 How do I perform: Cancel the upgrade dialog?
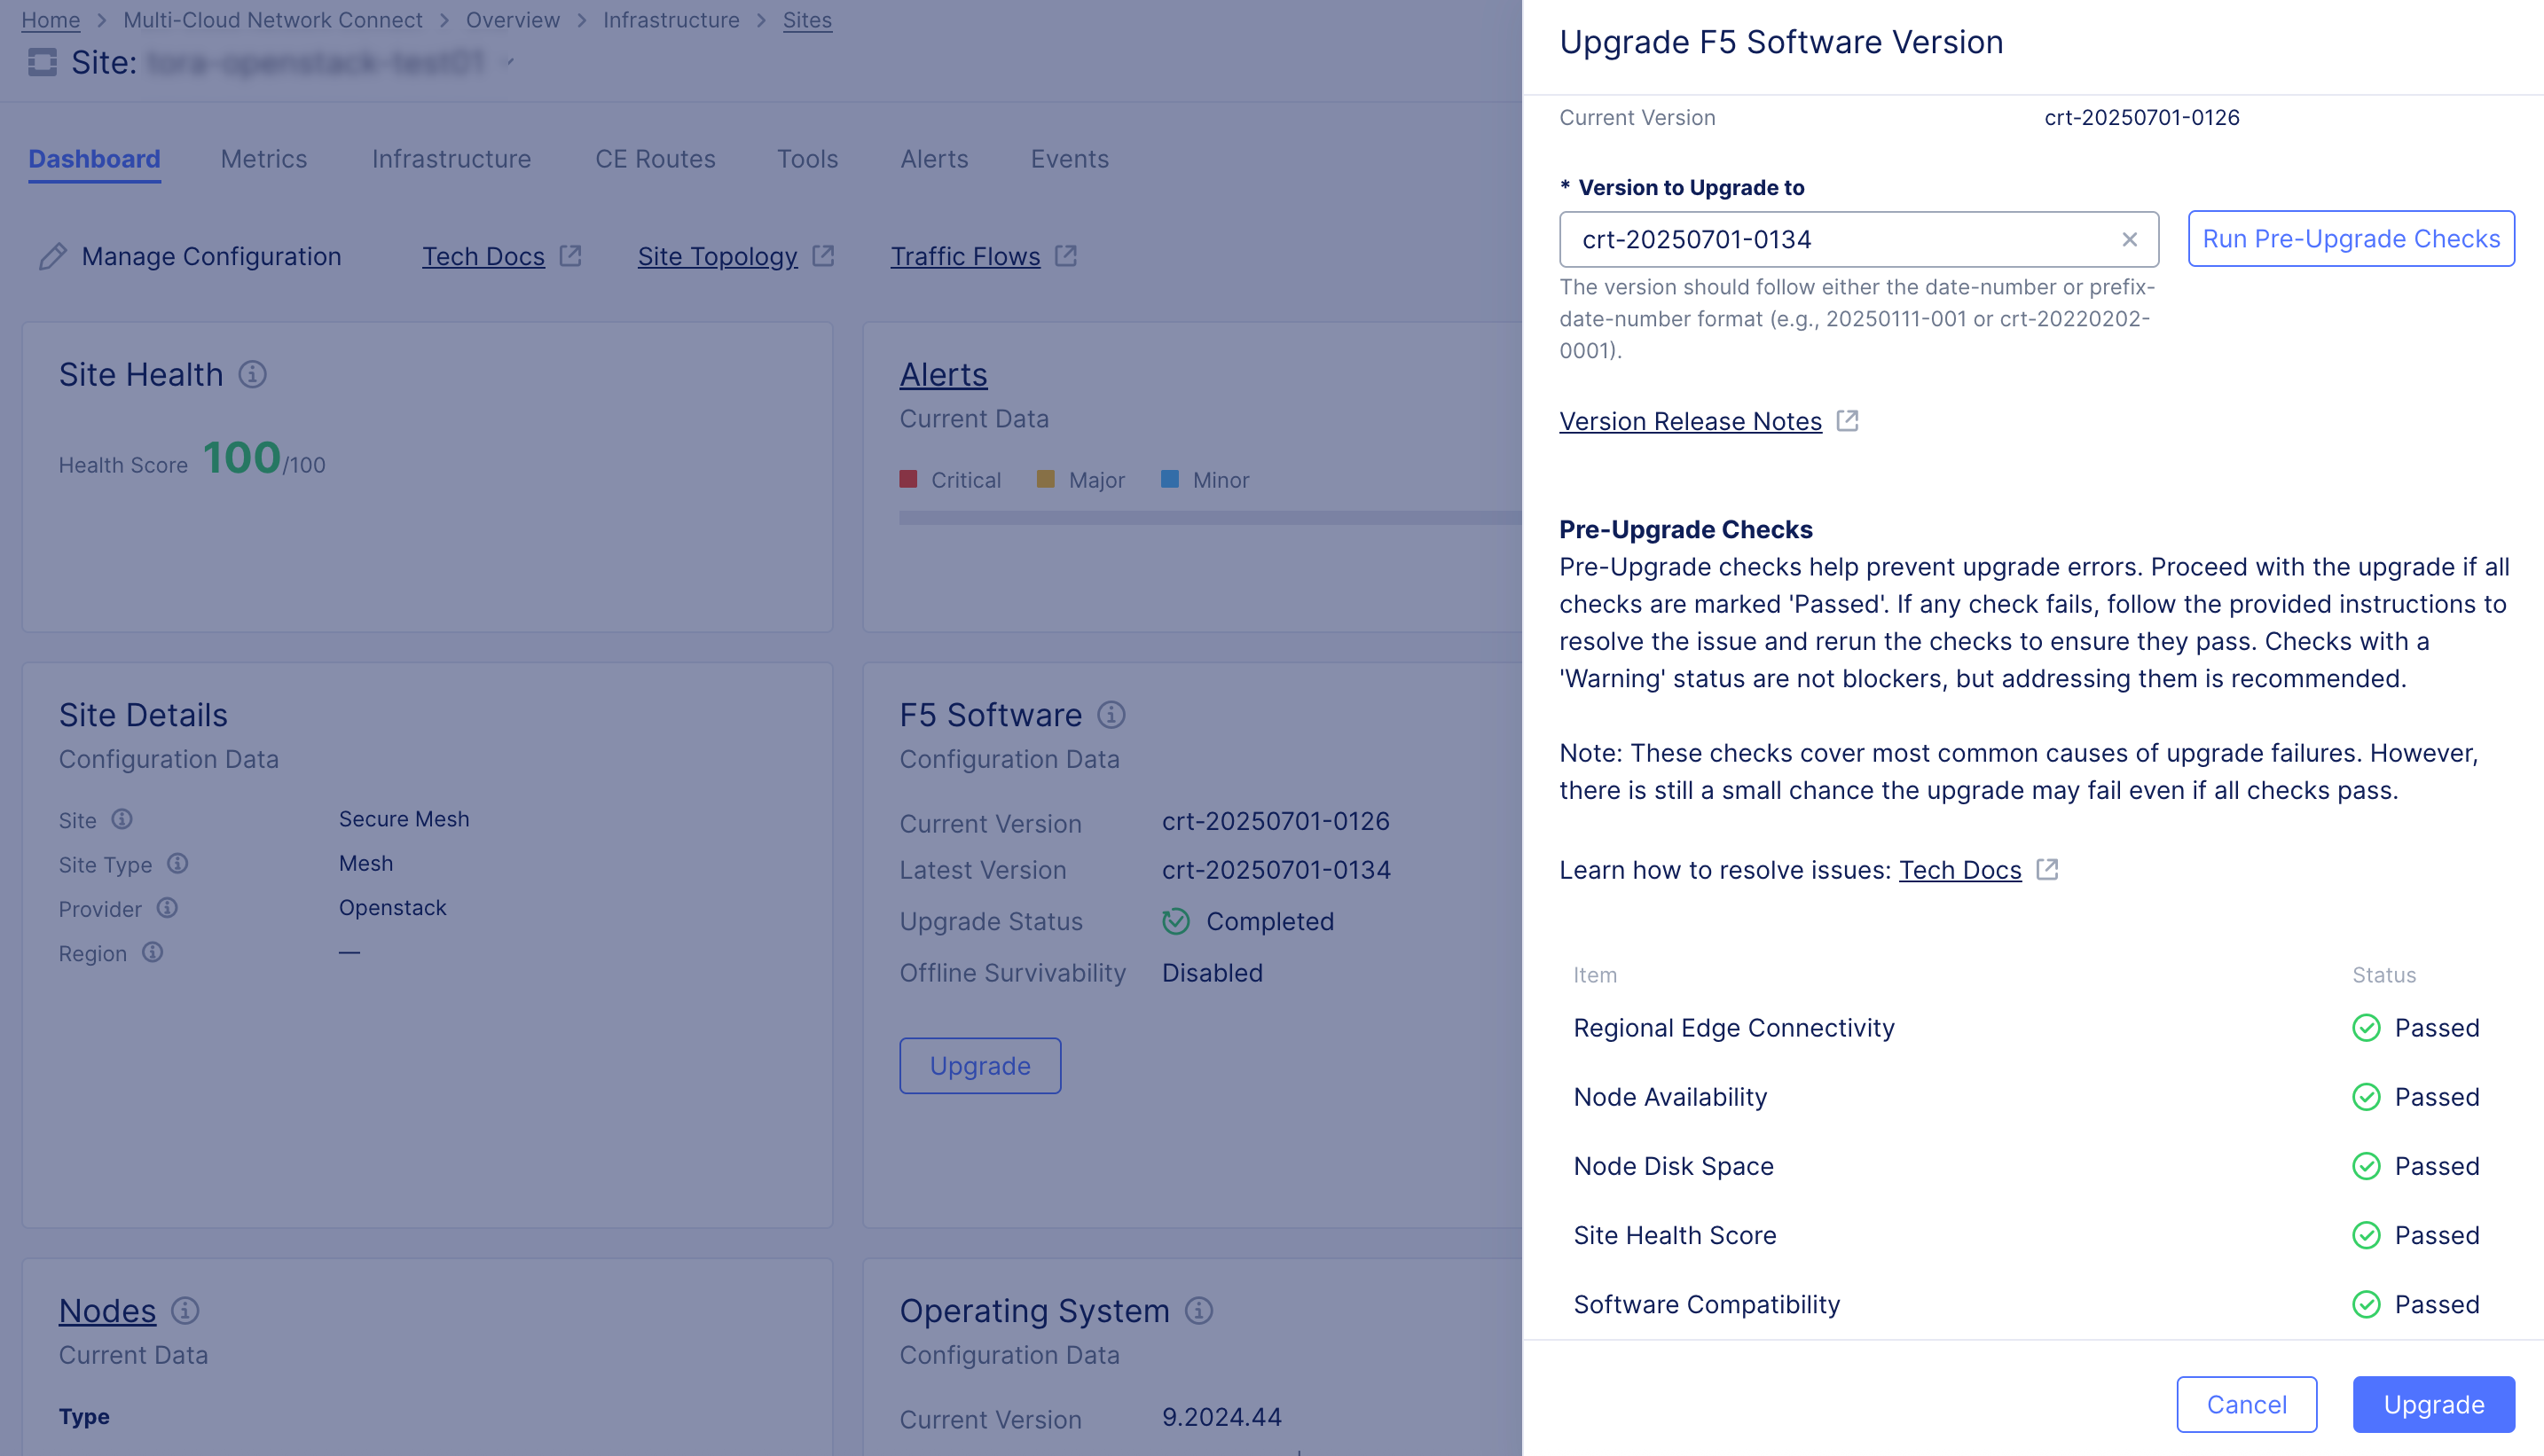pyautogui.click(x=2246, y=1404)
